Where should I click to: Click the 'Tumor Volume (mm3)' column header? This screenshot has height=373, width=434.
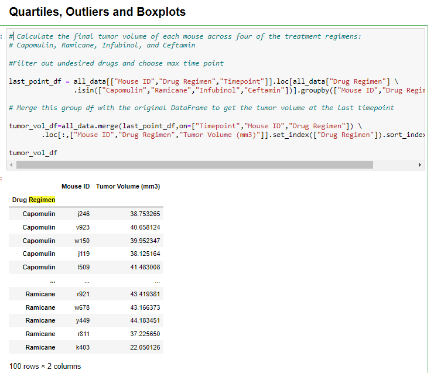coord(128,186)
